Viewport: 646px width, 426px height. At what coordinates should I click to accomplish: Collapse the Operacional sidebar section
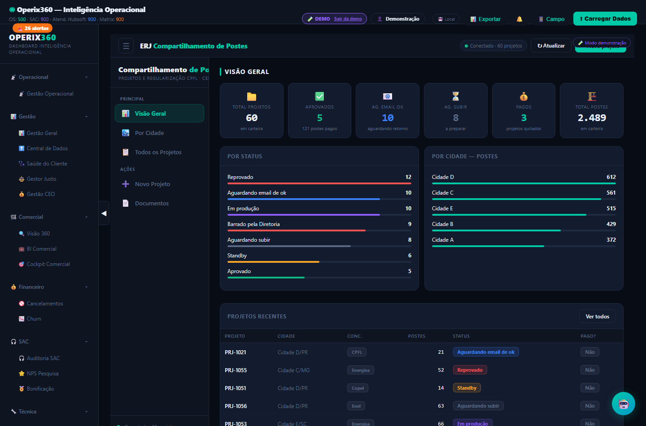(49, 77)
